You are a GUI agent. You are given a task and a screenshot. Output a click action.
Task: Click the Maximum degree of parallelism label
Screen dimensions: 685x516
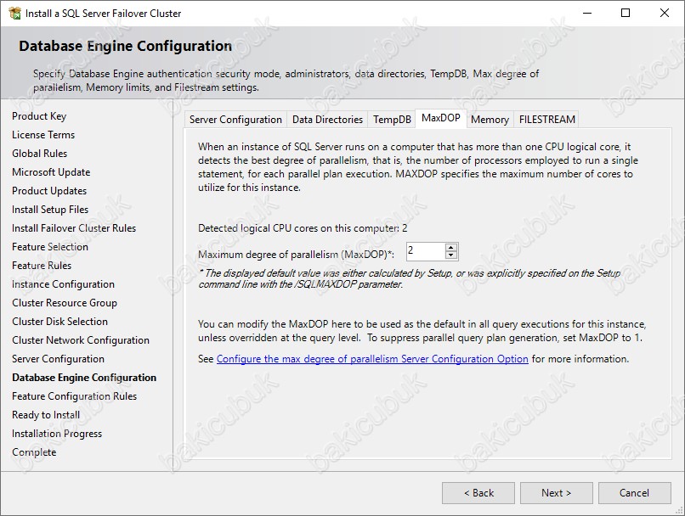coord(297,255)
